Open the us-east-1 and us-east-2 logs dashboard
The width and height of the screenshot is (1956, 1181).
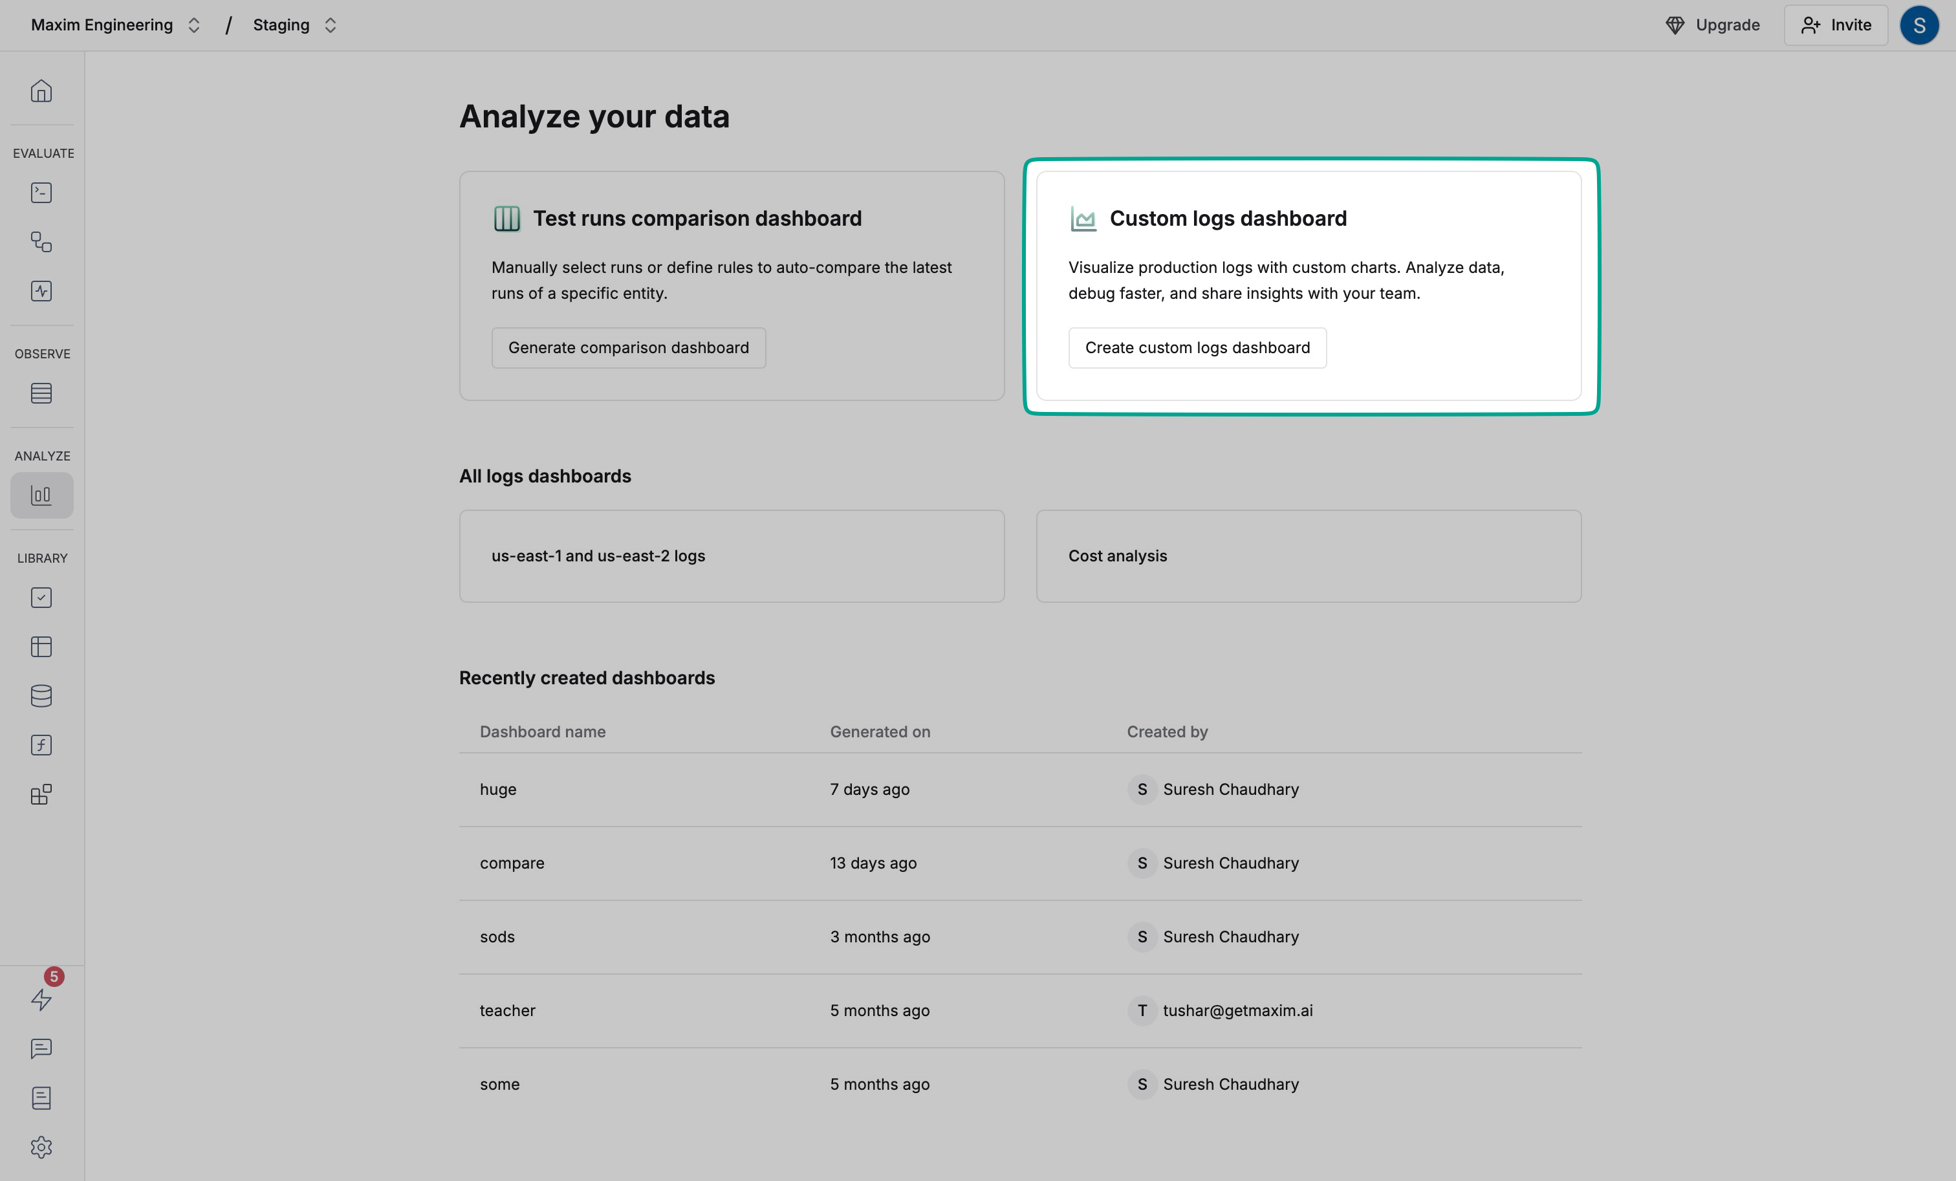[x=731, y=556]
